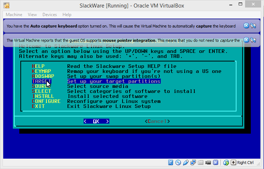The height and width of the screenshot is (169, 264).
Task: Click the window resize grip corner
Action: tap(258, 164)
